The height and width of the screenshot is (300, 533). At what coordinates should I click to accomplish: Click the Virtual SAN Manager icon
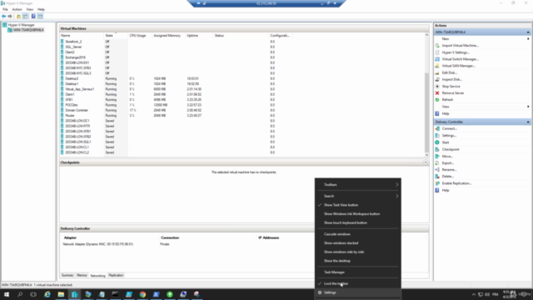coord(437,66)
